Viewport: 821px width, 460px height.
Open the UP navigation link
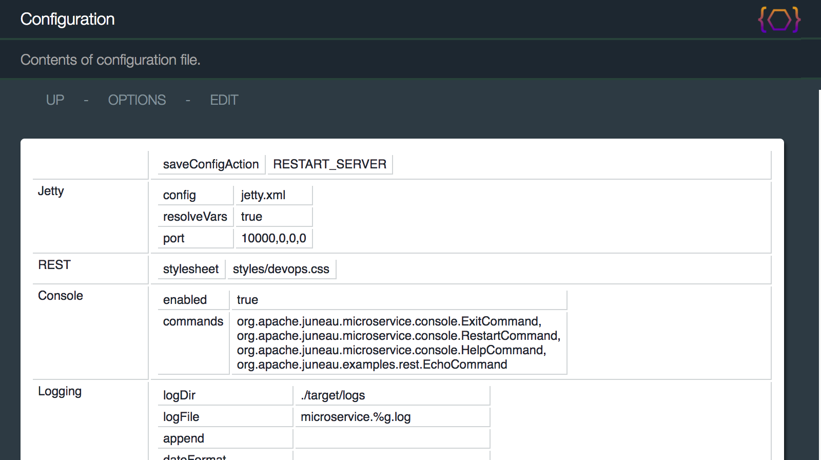(x=55, y=100)
